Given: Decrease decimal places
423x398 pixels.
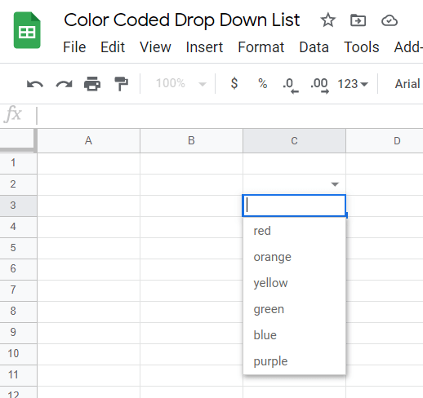Looking at the screenshot, I should [x=291, y=86].
